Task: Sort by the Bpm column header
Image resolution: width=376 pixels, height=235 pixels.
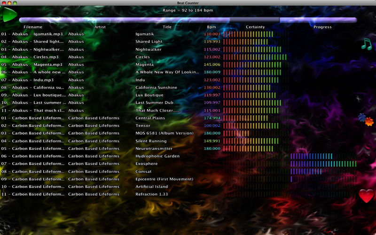Action: [211, 27]
